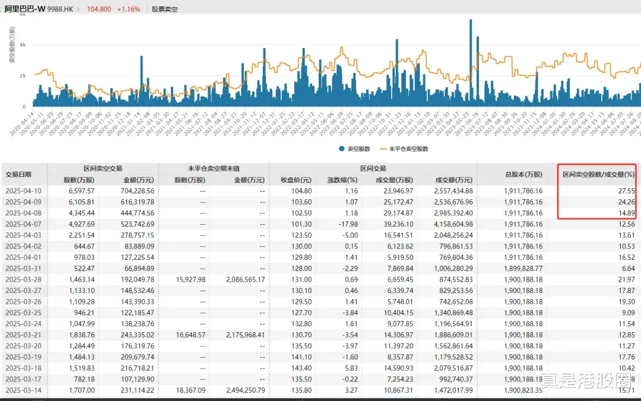Click total shares cell 1,900,823.35

[x=523, y=390]
